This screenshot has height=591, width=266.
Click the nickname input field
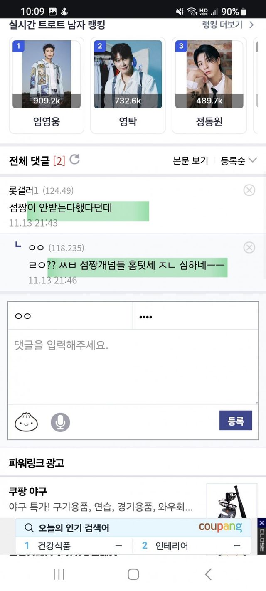point(70,316)
